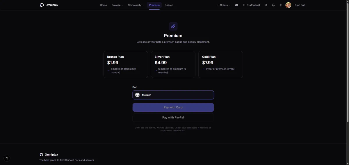Go to the Home tab

103,5
